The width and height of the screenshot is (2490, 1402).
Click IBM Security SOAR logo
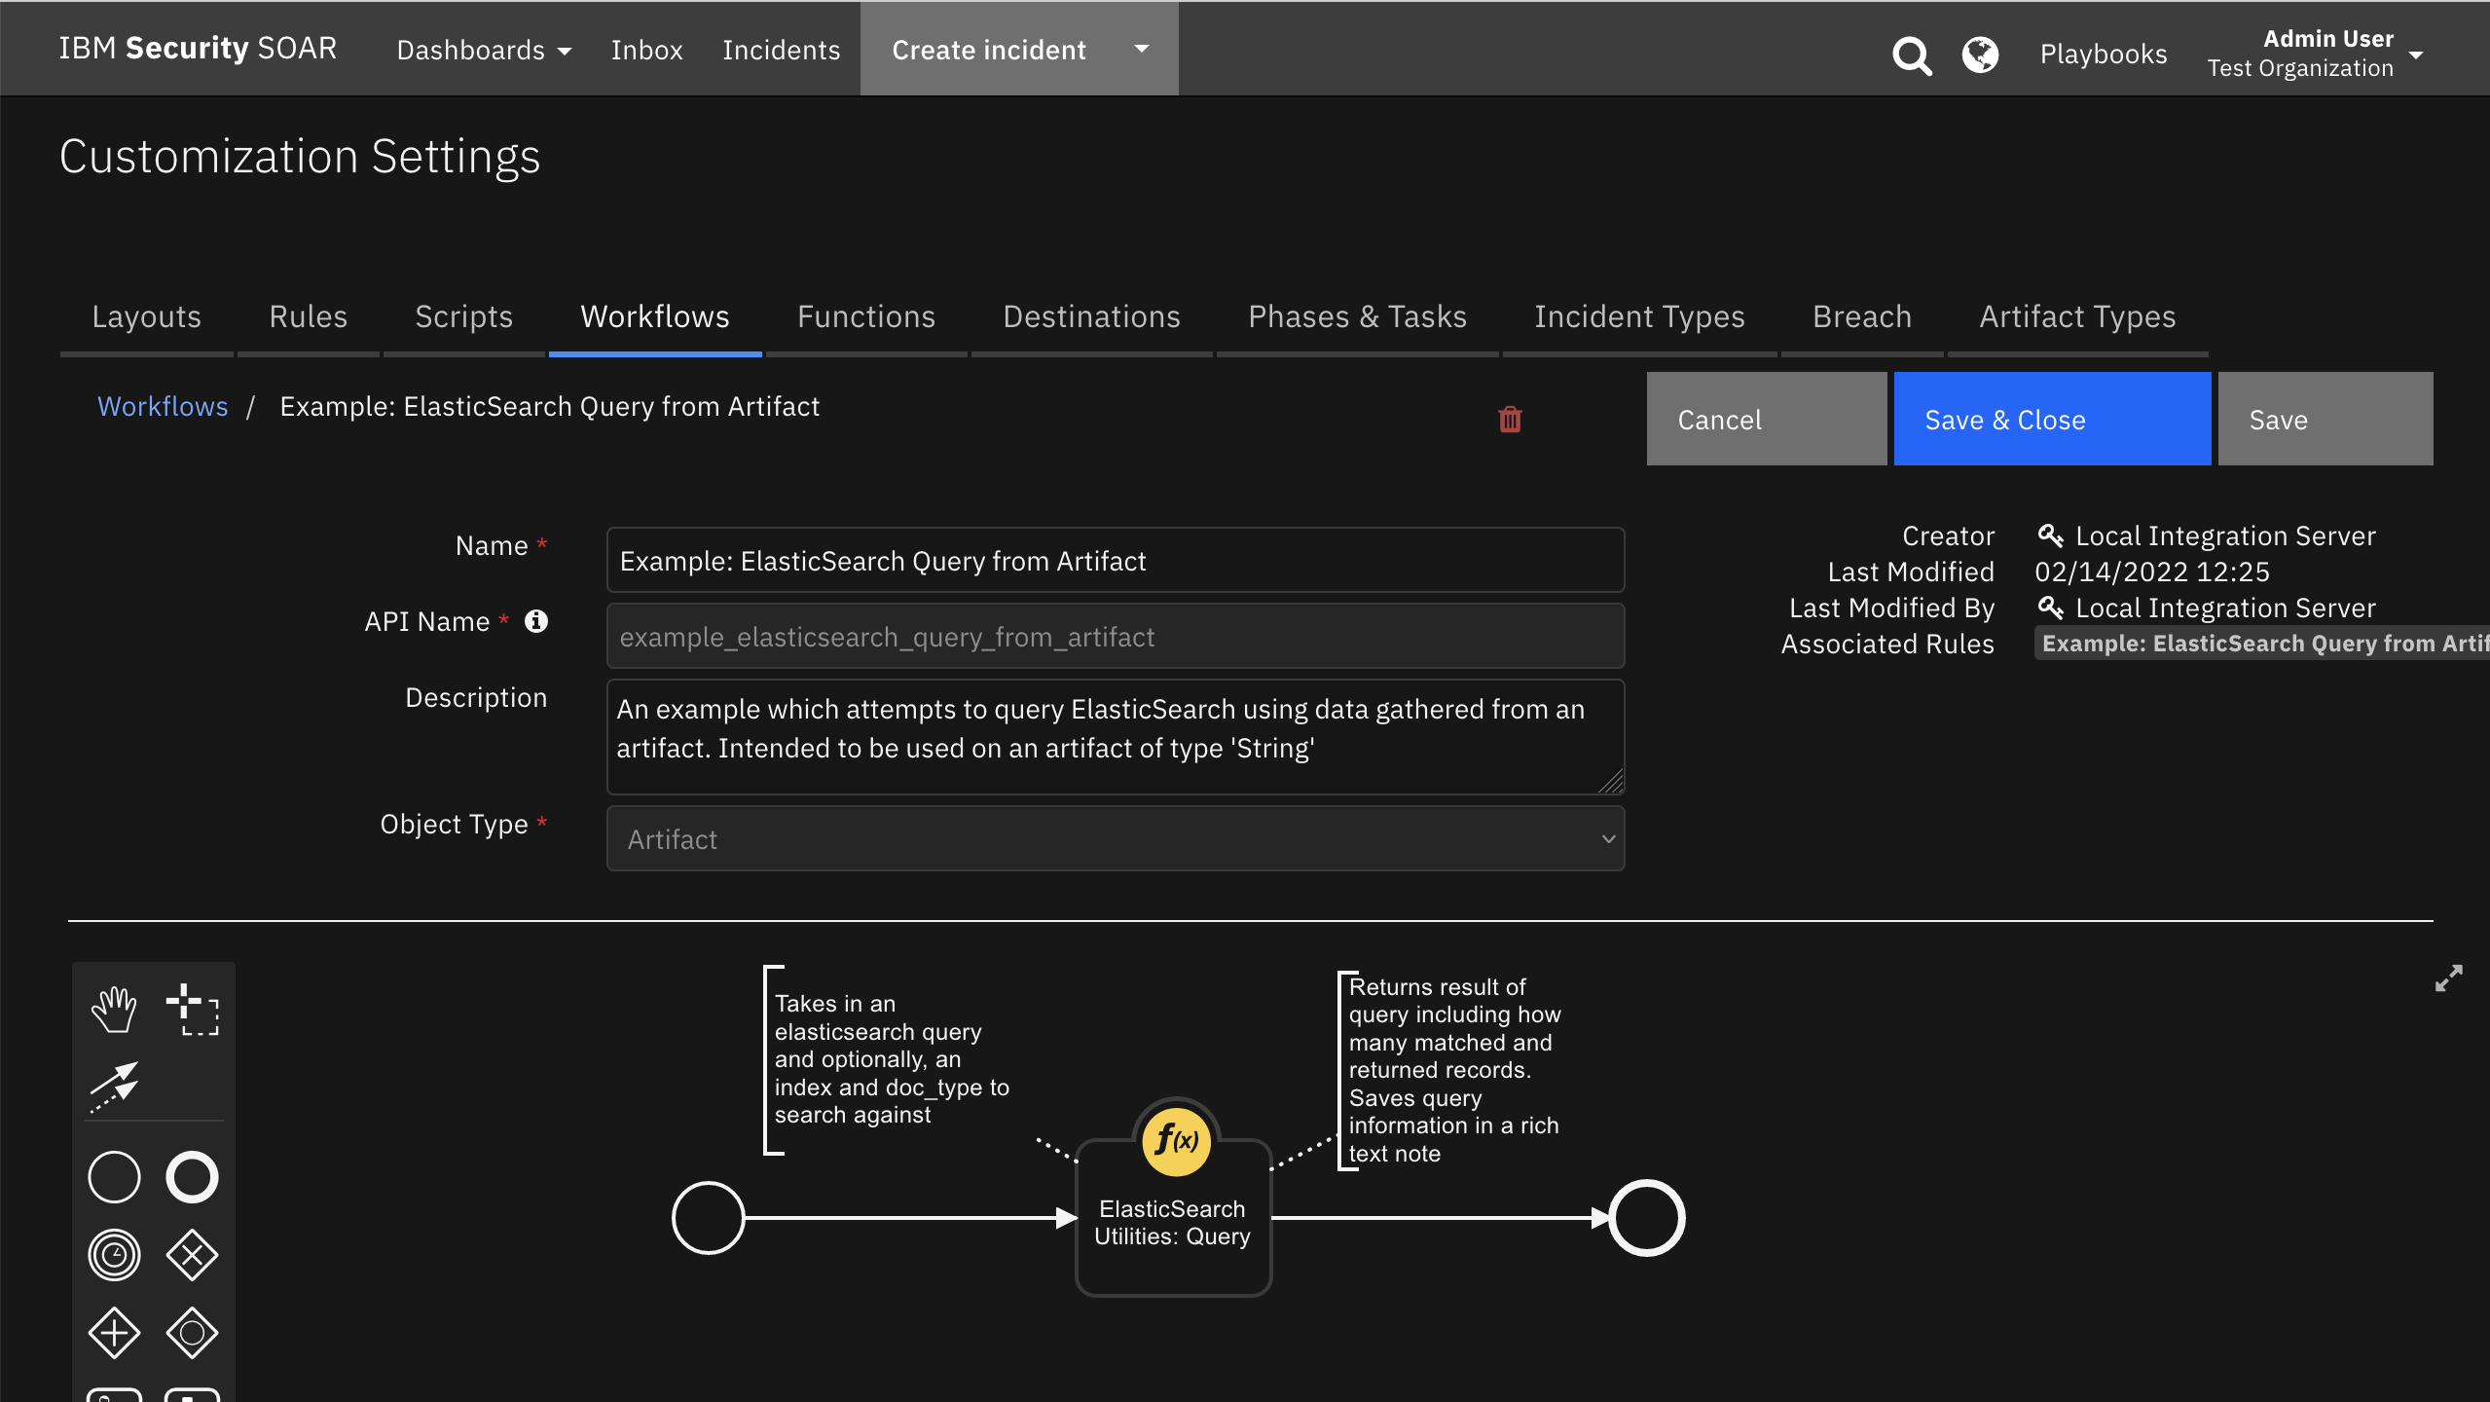click(198, 49)
